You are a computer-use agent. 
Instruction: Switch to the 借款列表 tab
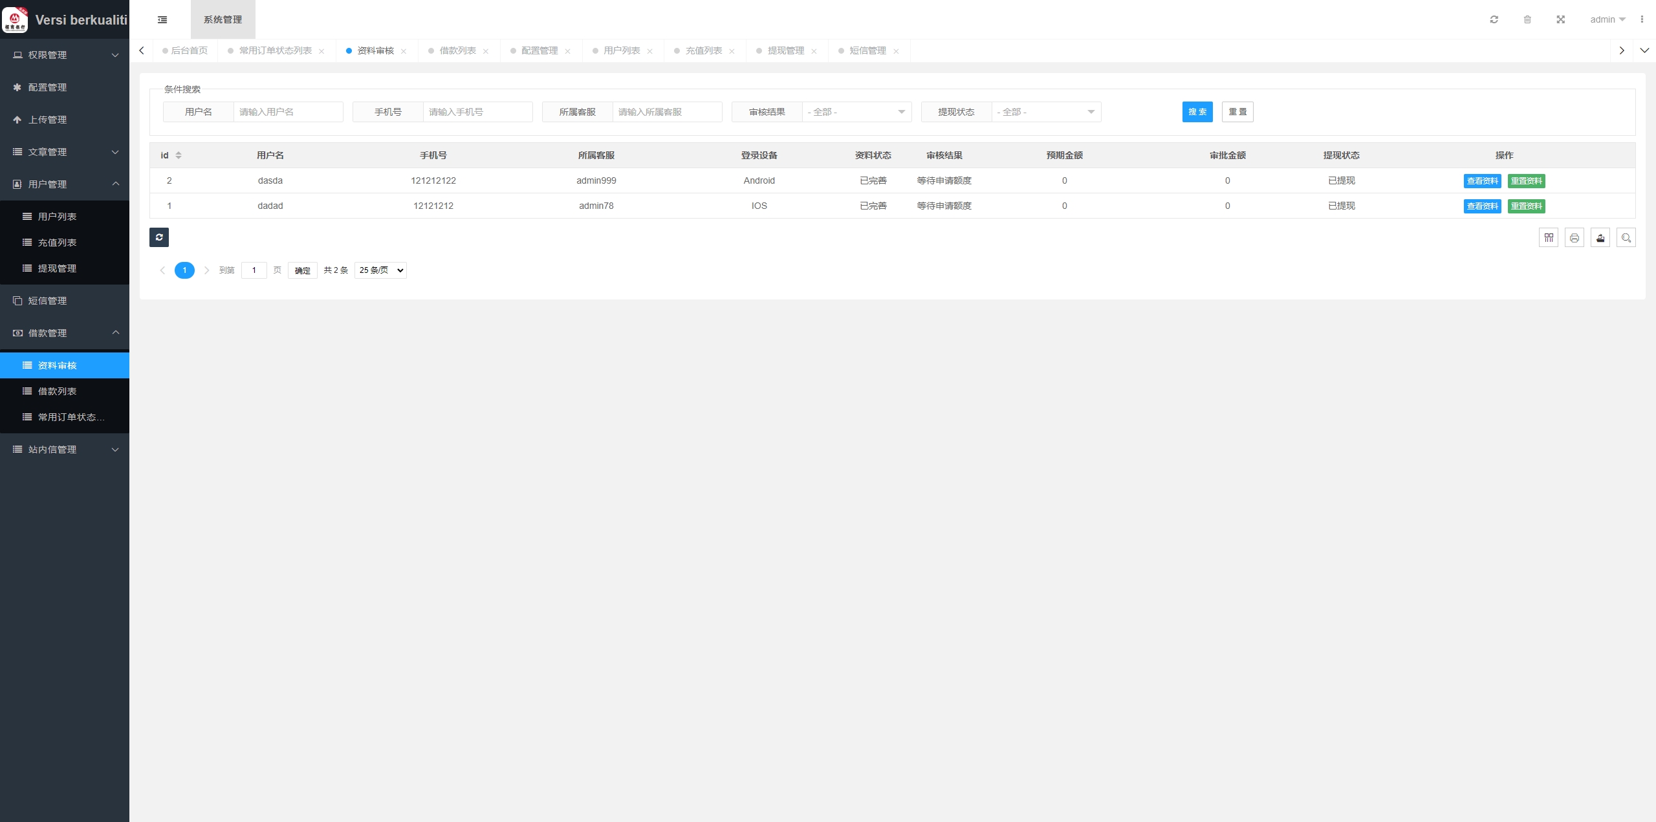(457, 50)
